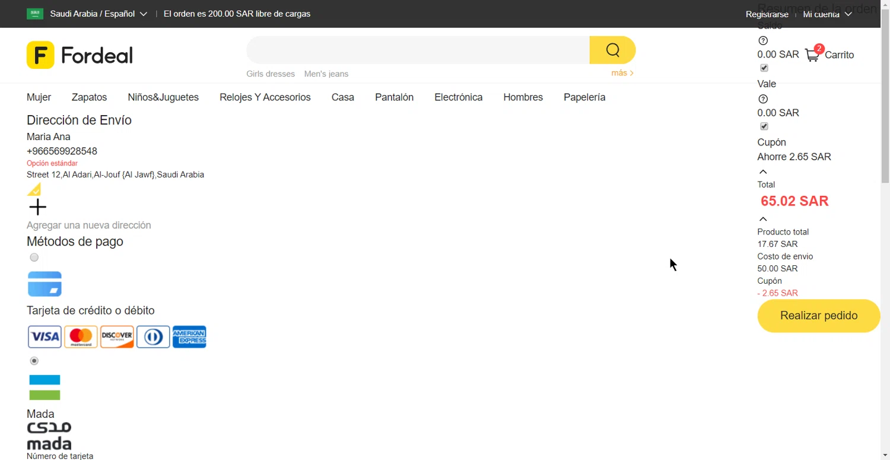This screenshot has height=460, width=890.
Task: Click the Diners Club logo
Action: pos(153,337)
